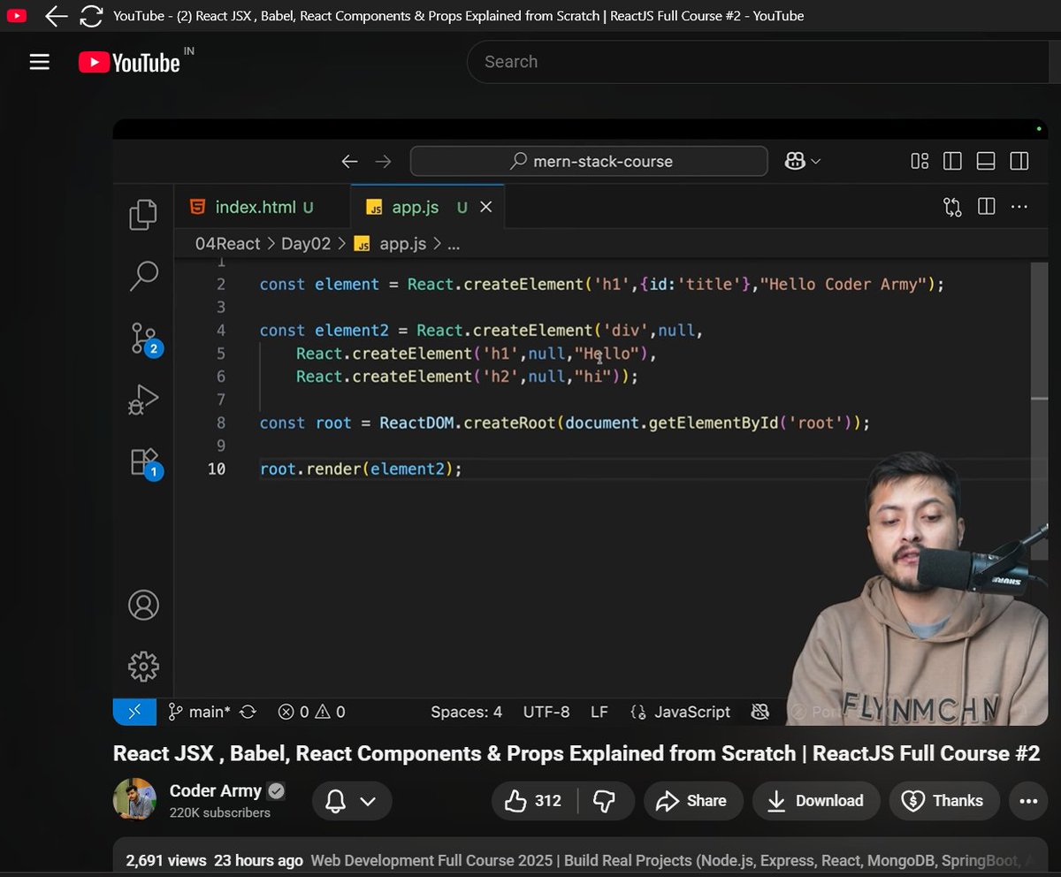Toggle the Primary Side Bar visibility
Image resolution: width=1061 pixels, height=877 pixels.
(x=952, y=161)
